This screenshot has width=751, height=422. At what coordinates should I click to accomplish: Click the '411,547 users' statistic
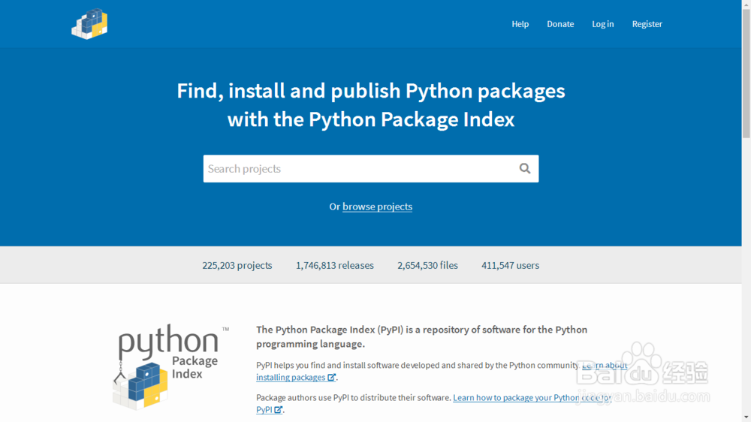coord(510,265)
